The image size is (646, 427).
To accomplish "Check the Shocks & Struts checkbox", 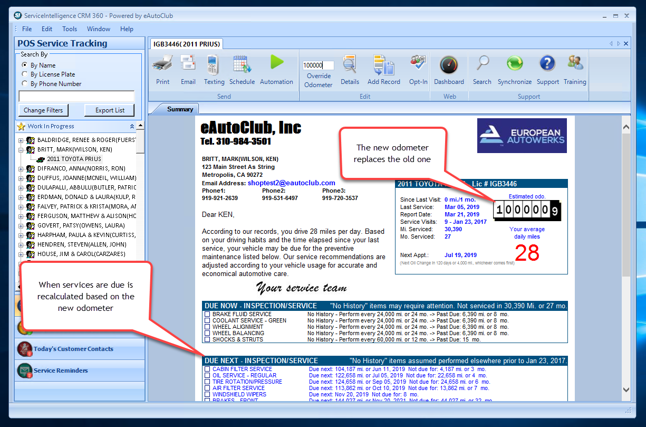I will [x=207, y=339].
